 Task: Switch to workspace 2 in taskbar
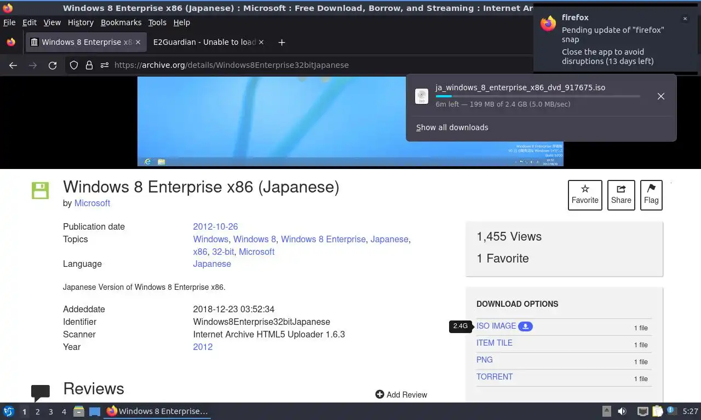click(x=38, y=412)
